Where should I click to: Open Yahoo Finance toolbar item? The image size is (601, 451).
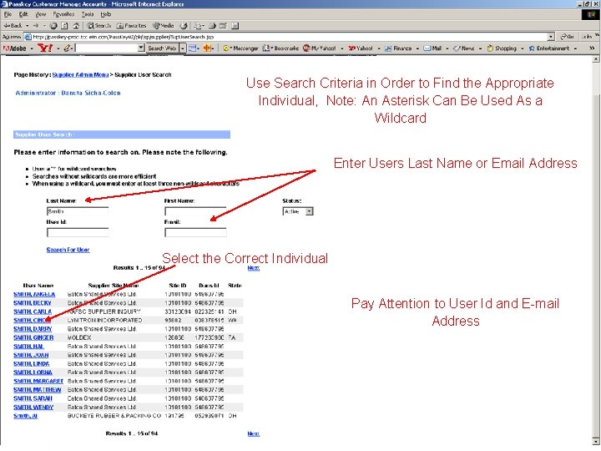398,48
